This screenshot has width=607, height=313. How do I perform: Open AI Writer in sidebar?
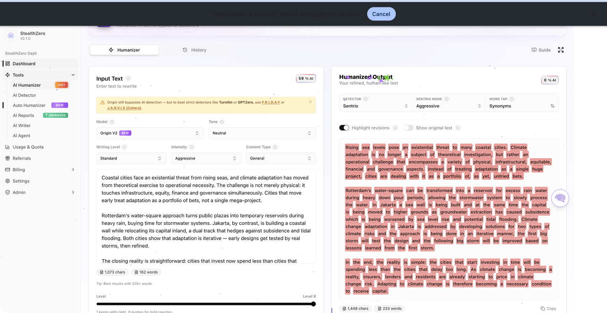pos(21,125)
